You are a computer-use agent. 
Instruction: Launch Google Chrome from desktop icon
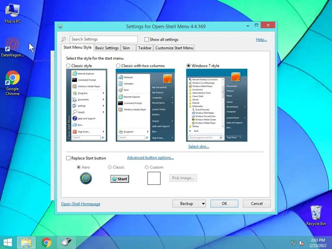pos(12,83)
